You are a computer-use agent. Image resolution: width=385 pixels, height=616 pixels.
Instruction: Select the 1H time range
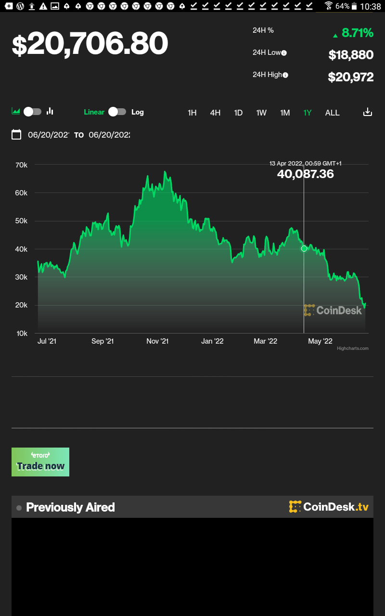[x=192, y=113]
